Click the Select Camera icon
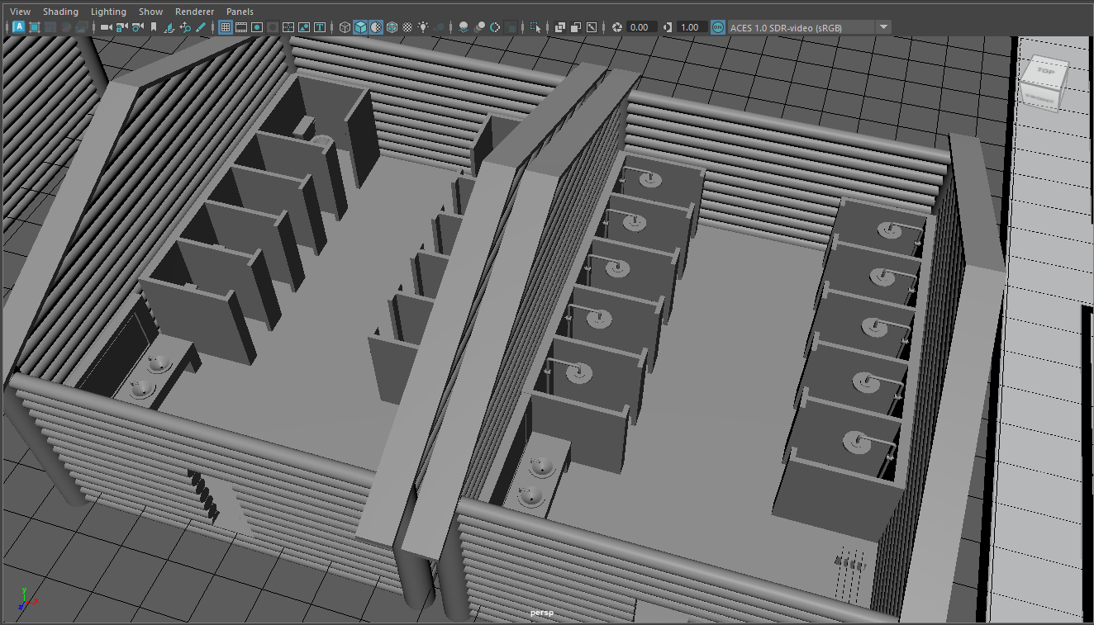1094x625 pixels. point(107,27)
